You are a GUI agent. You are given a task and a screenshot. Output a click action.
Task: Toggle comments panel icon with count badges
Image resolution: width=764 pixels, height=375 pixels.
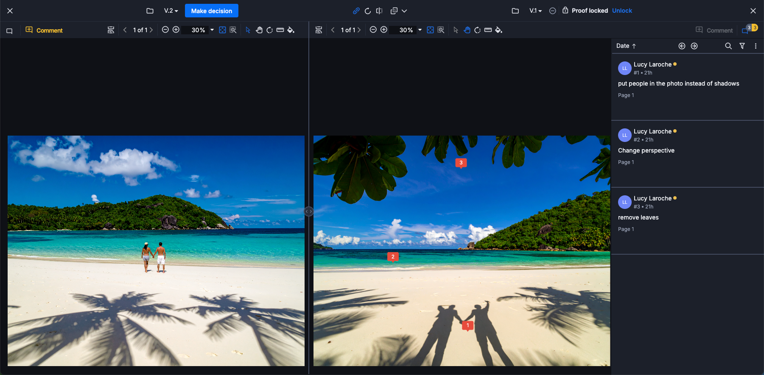click(749, 29)
